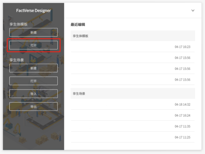Viewport: 205px width, 154px height.
Task: Click 新建 under 孪生体模板 in sidebar
Action: click(x=33, y=32)
